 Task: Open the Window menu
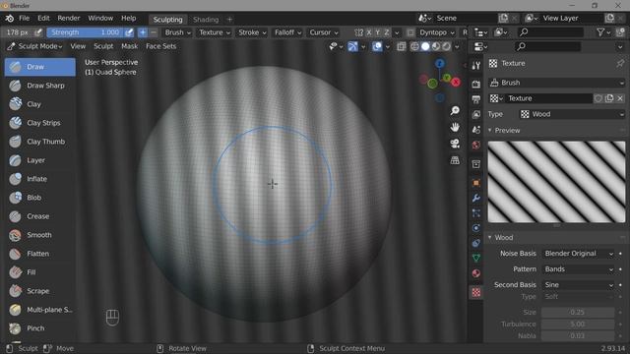[x=100, y=18]
